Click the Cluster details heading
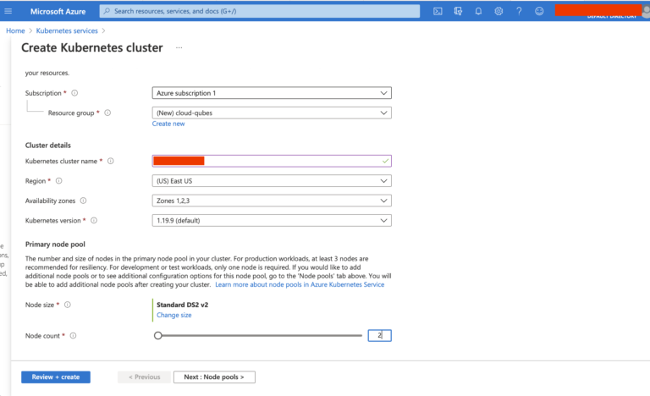 48,146
